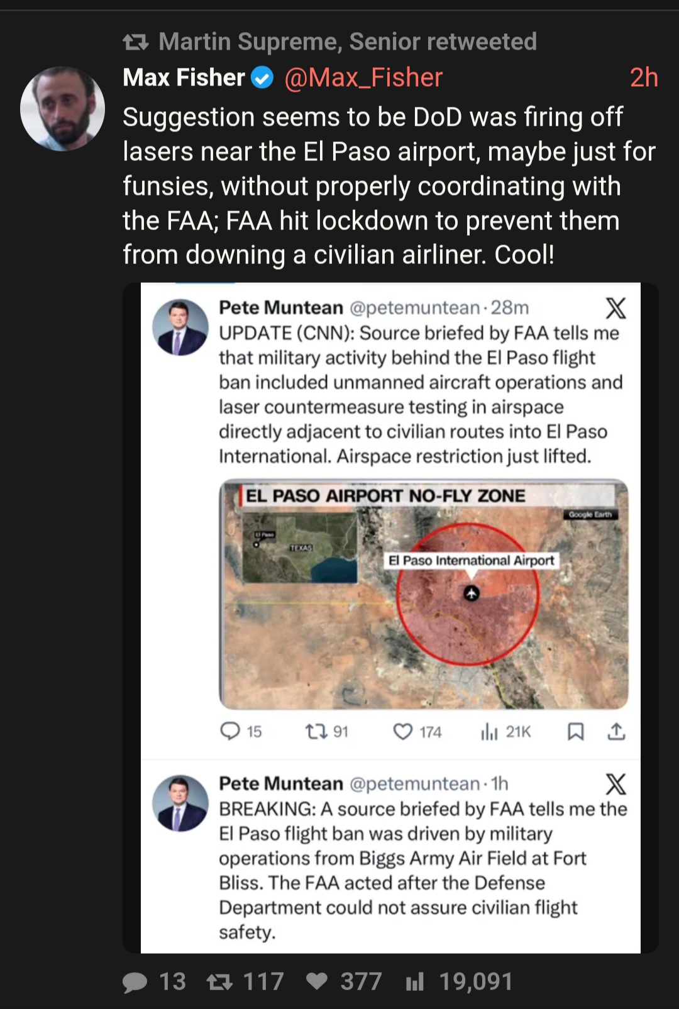Tap the X logo on first quoted tweet
Viewport: 679px width, 1009px height.
[616, 308]
